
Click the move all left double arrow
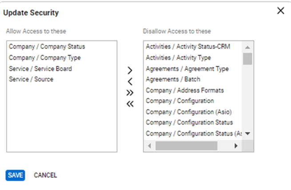130,104
